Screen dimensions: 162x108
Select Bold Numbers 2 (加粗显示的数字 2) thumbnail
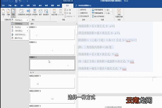click(52, 98)
